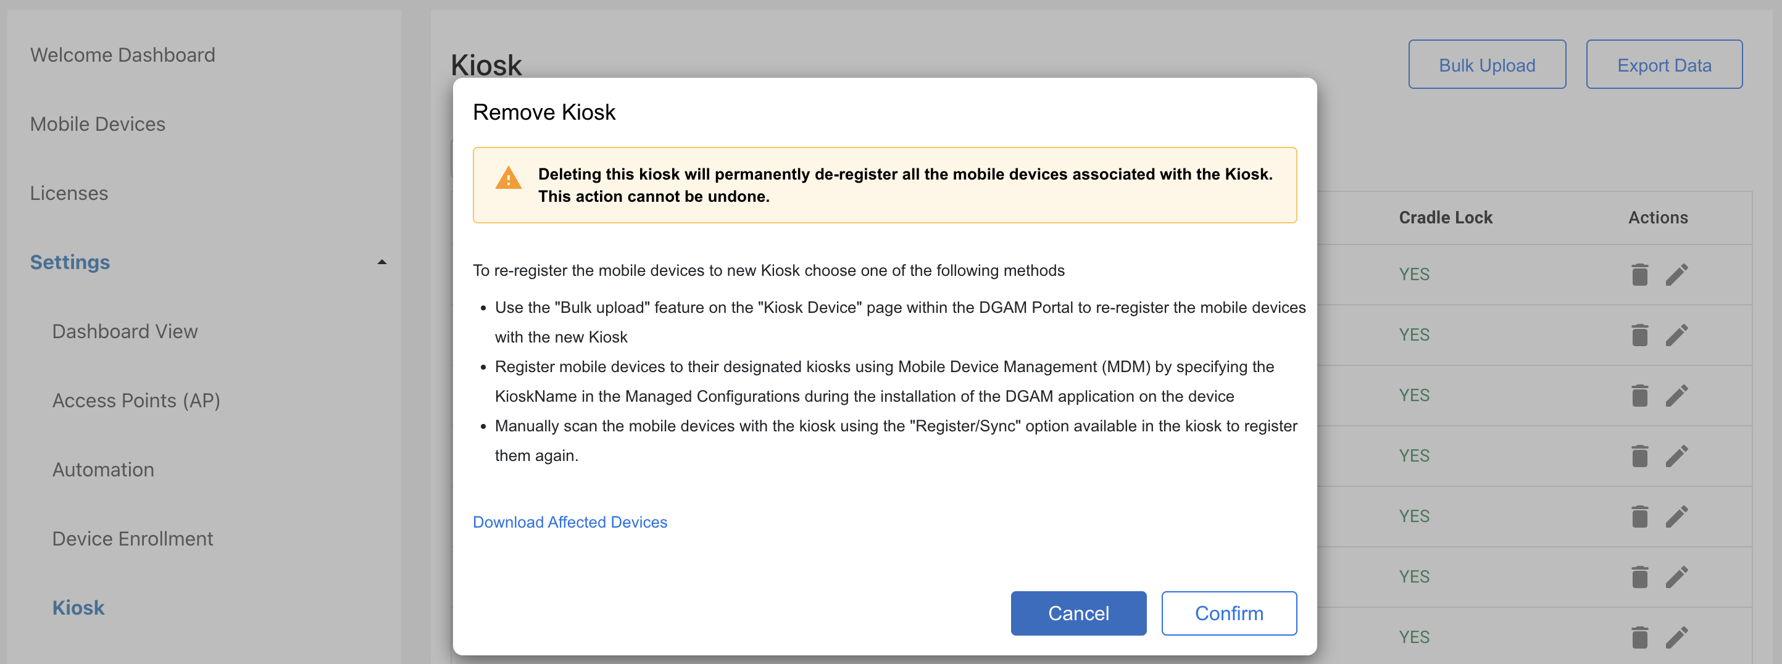Open Access Points (AP) settings
The width and height of the screenshot is (1782, 664).
tap(136, 400)
